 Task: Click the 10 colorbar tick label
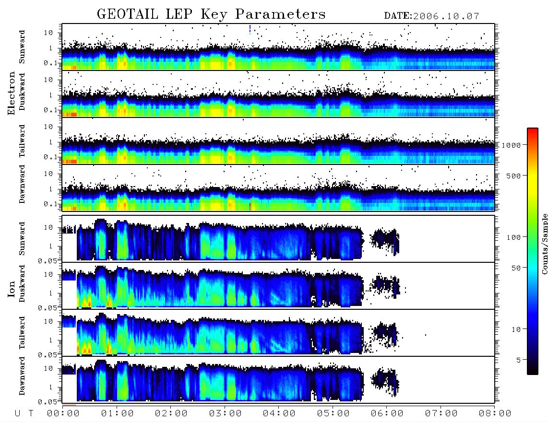pos(516,329)
